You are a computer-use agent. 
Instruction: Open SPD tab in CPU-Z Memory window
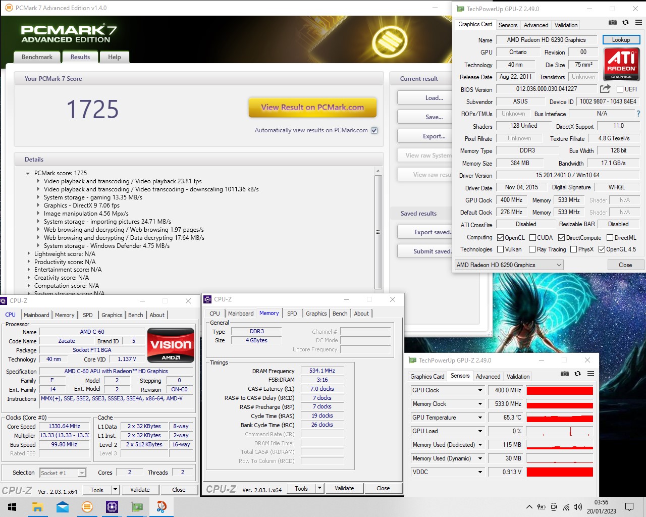[292, 314]
